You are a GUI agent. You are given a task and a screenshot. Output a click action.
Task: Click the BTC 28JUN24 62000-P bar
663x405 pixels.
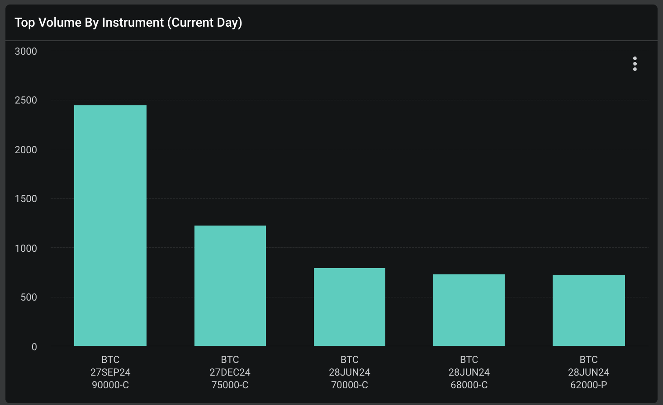tap(589, 311)
